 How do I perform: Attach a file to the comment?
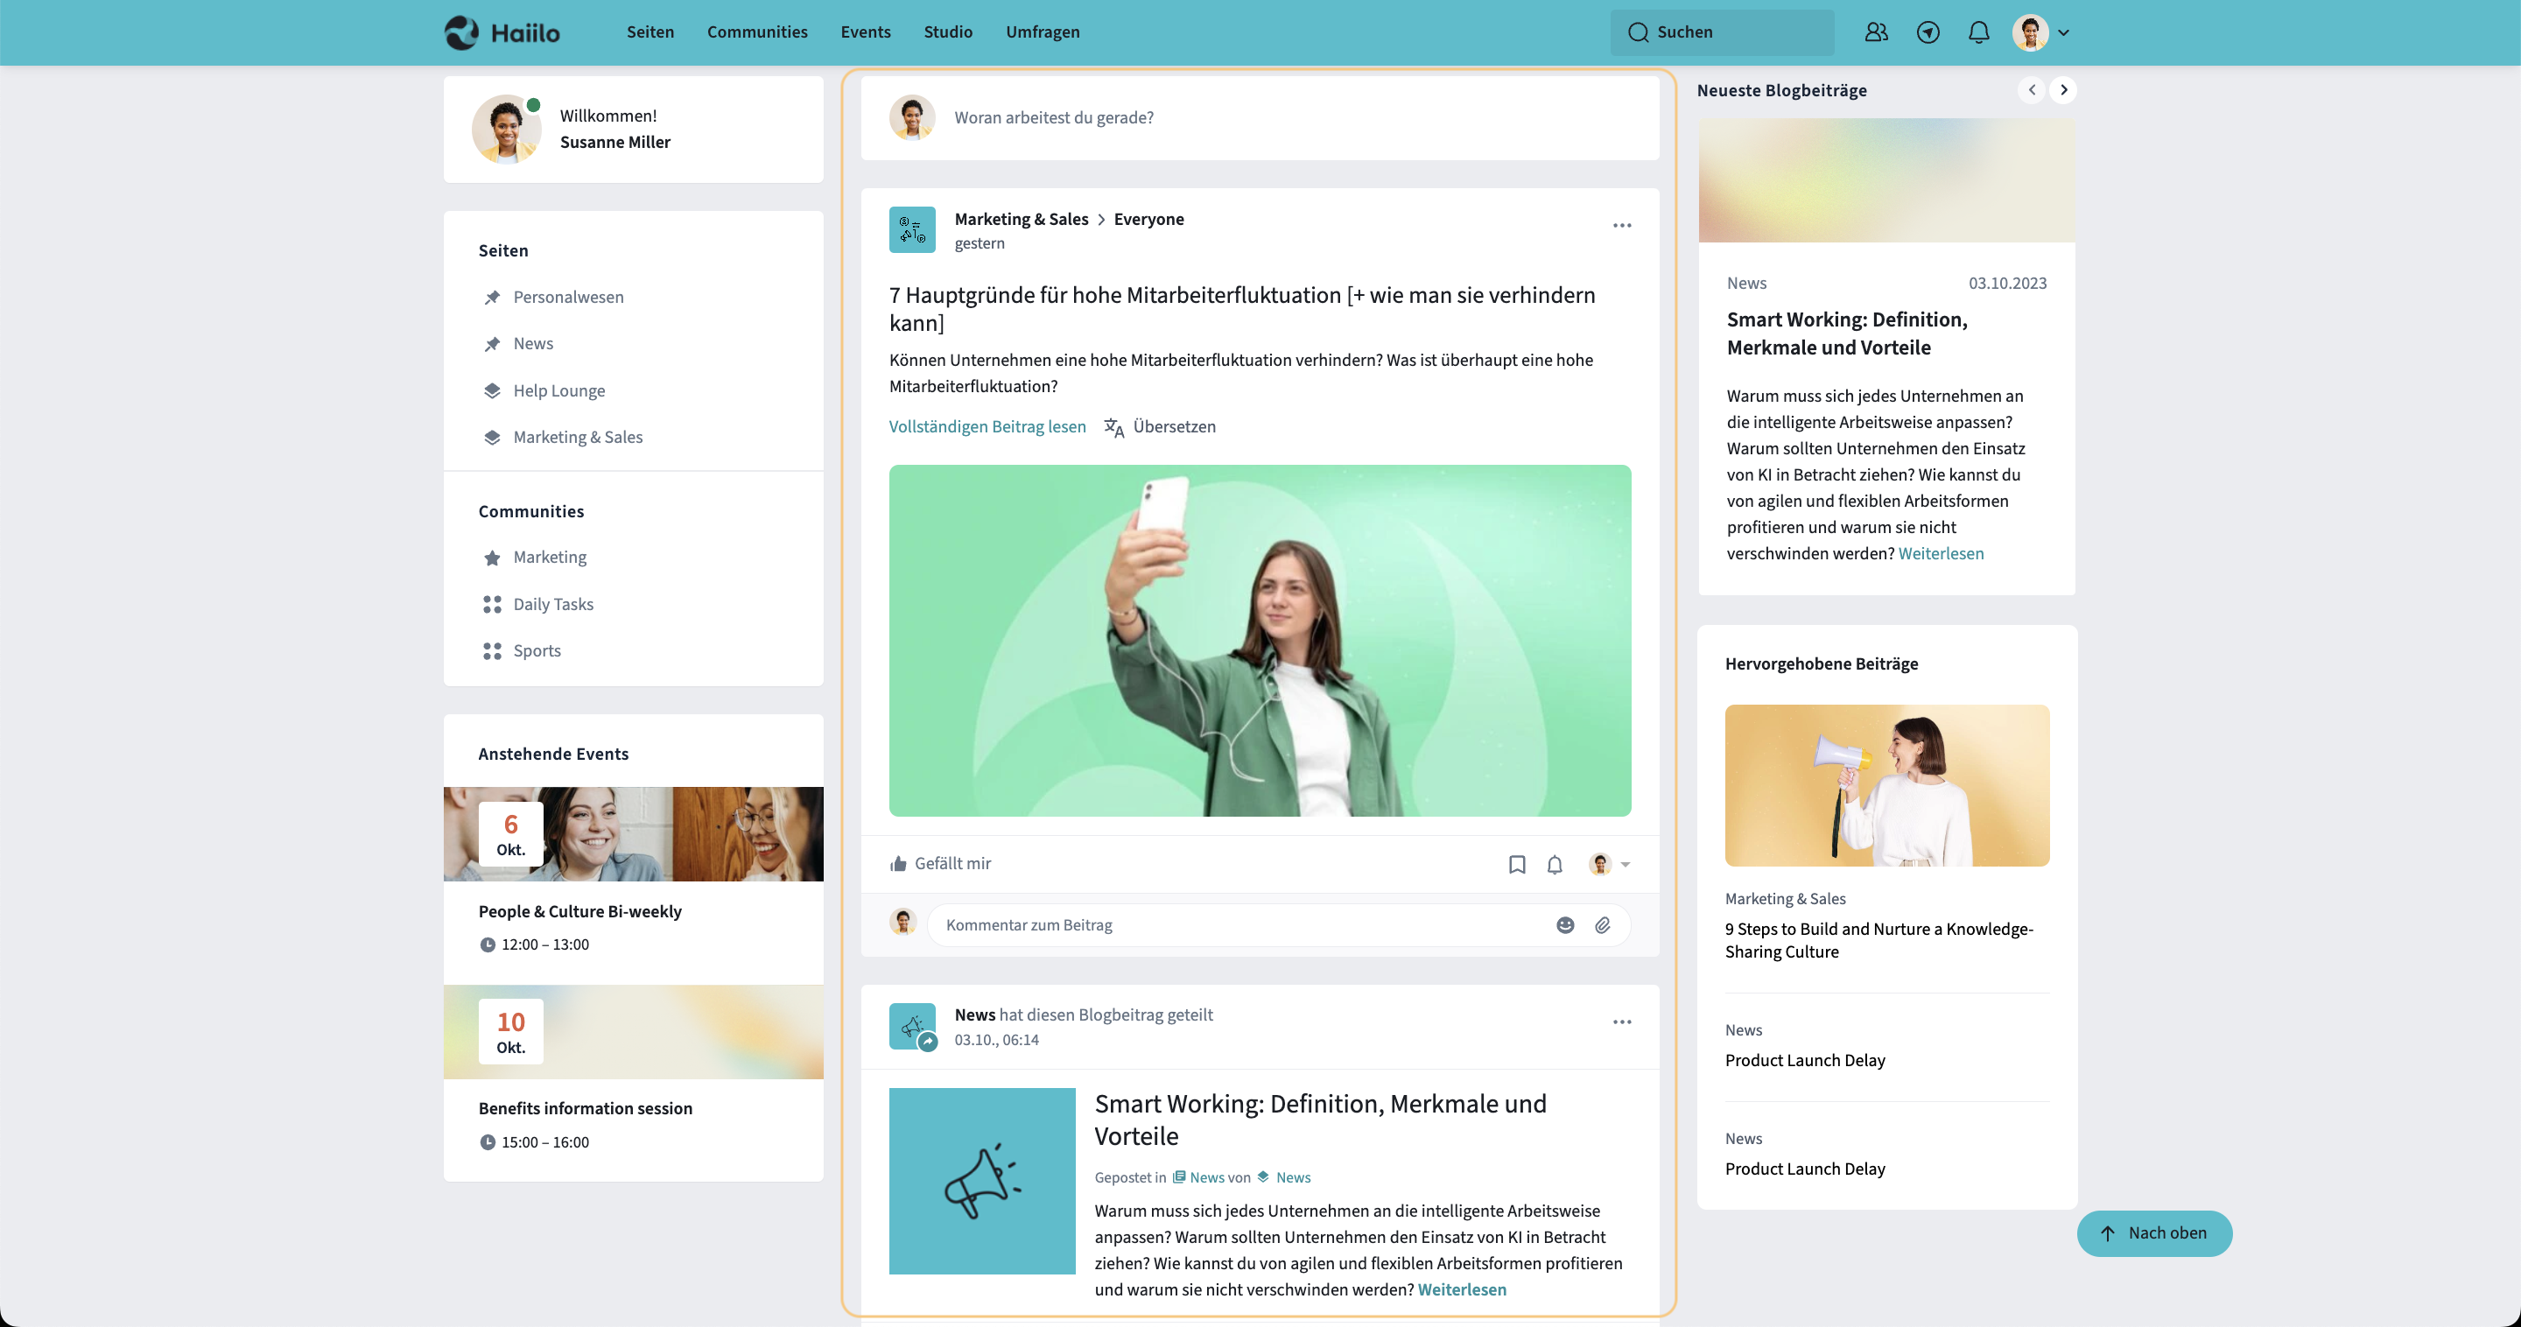coord(1603,925)
